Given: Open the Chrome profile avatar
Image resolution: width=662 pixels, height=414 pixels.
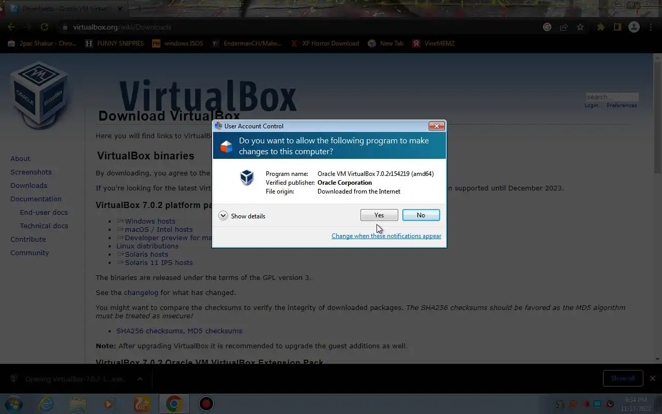Looking at the screenshot, I should (x=634, y=27).
